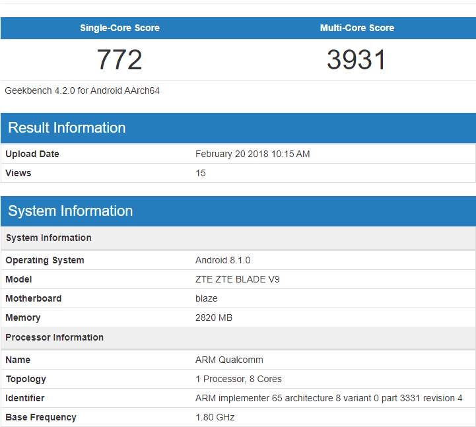Click the Model label
Viewport: 476px width, 427px height.
click(18, 279)
